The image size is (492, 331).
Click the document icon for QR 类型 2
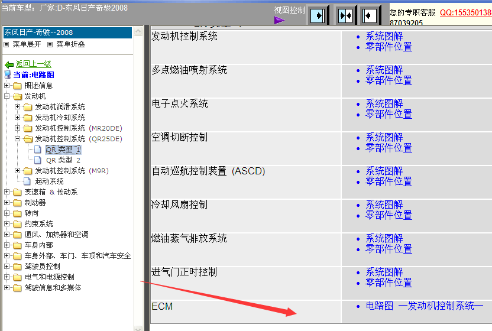pos(38,160)
